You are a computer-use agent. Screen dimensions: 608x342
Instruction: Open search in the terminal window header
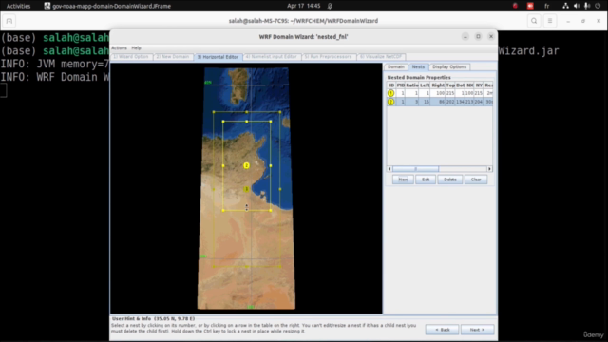point(534,21)
